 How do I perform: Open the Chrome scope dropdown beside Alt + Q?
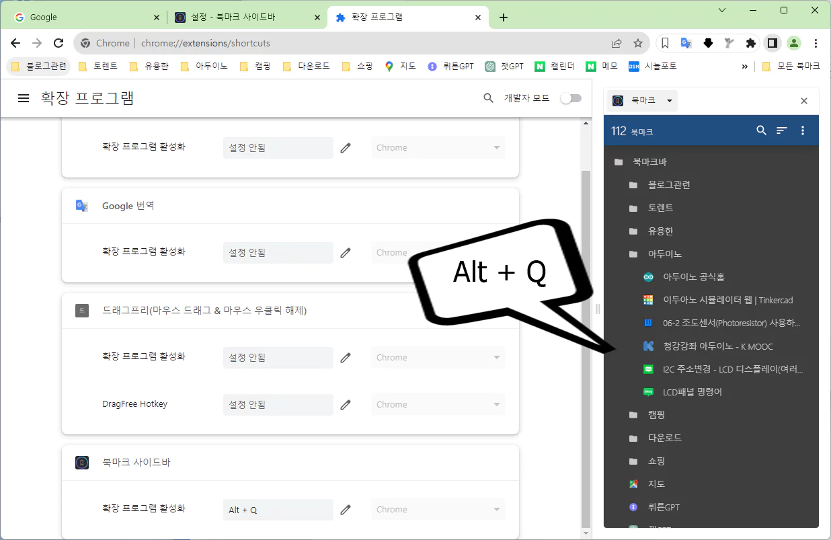point(438,510)
